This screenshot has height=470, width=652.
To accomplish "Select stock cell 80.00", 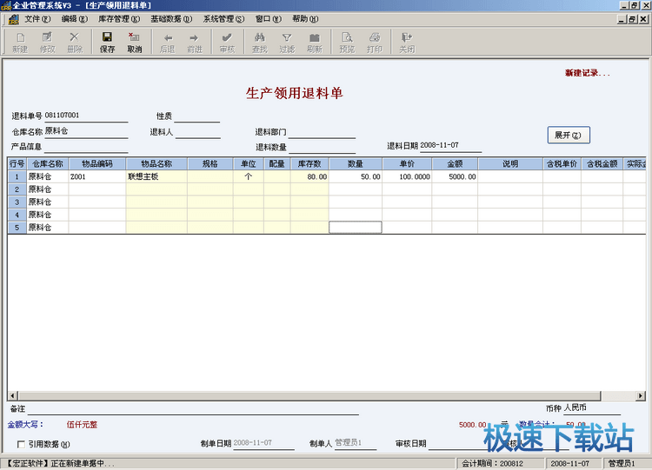I will (309, 176).
